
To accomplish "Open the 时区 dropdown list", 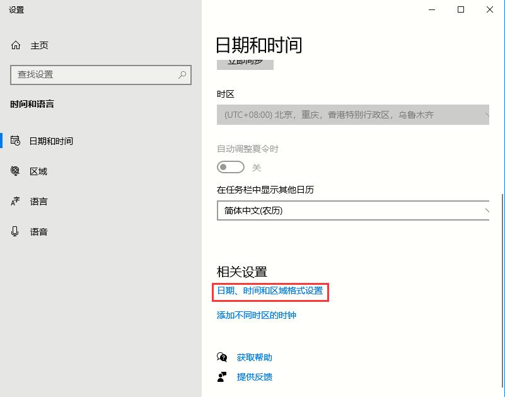I will coord(353,115).
